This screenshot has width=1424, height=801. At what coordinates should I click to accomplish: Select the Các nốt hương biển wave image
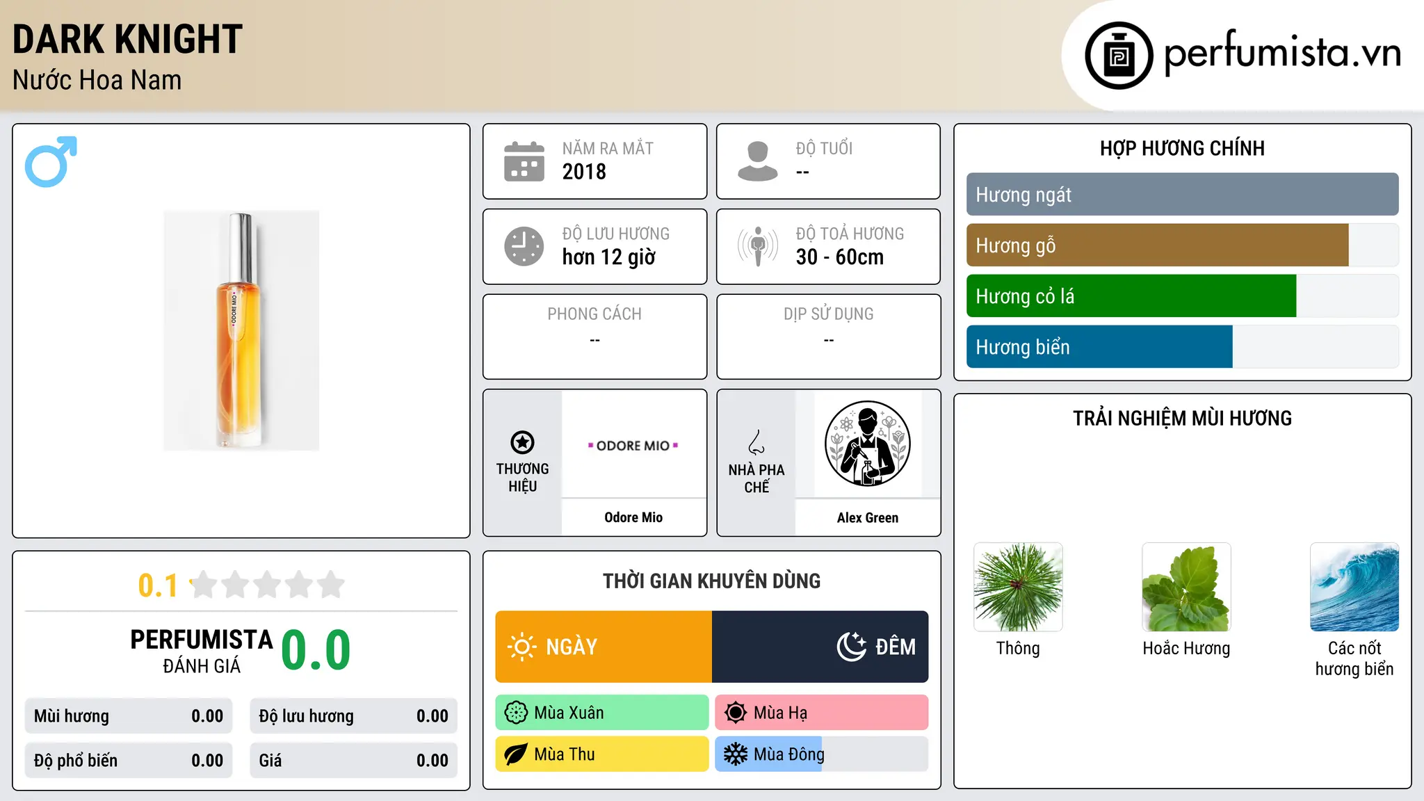(1354, 587)
